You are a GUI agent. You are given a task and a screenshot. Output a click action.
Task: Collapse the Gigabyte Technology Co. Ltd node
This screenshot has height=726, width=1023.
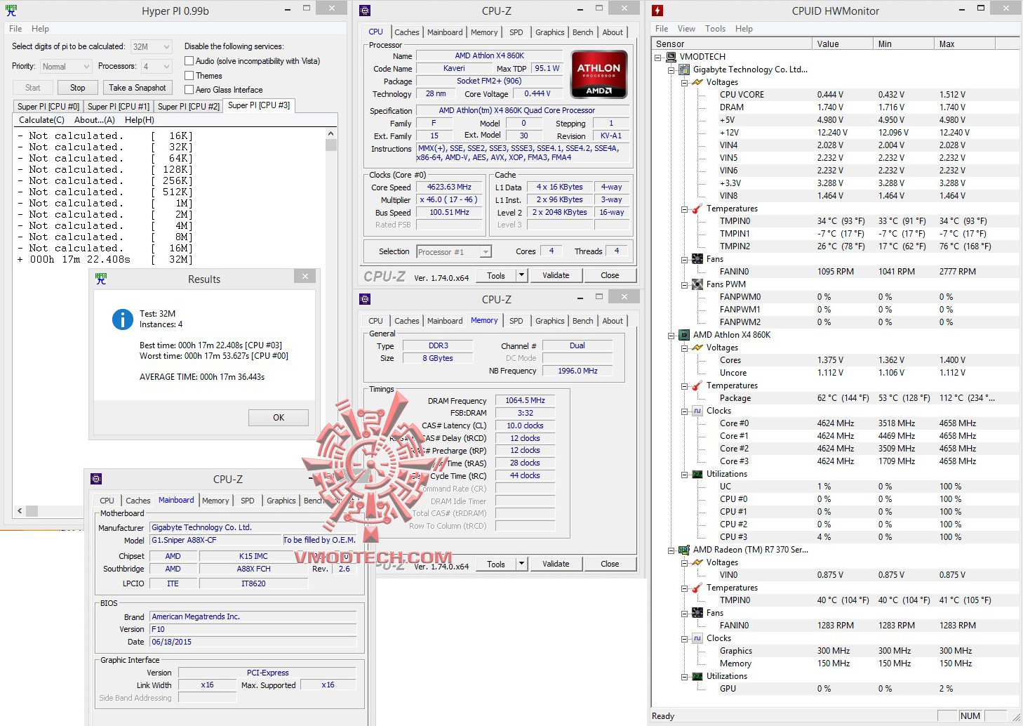pos(671,70)
